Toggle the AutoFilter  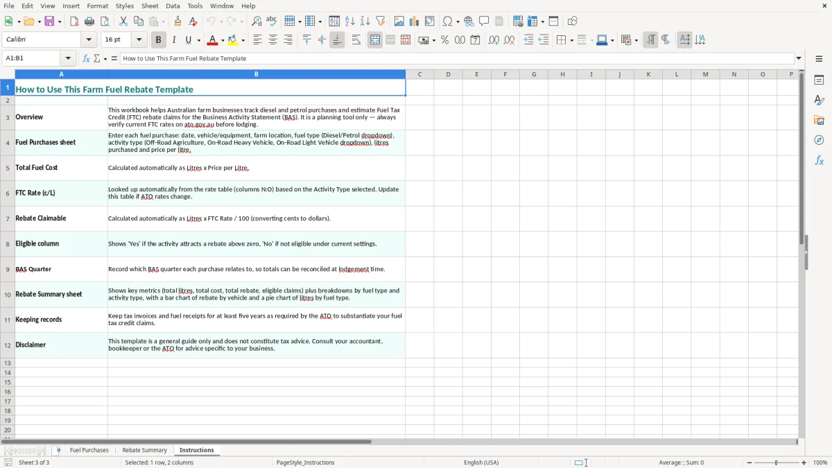pos(381,21)
